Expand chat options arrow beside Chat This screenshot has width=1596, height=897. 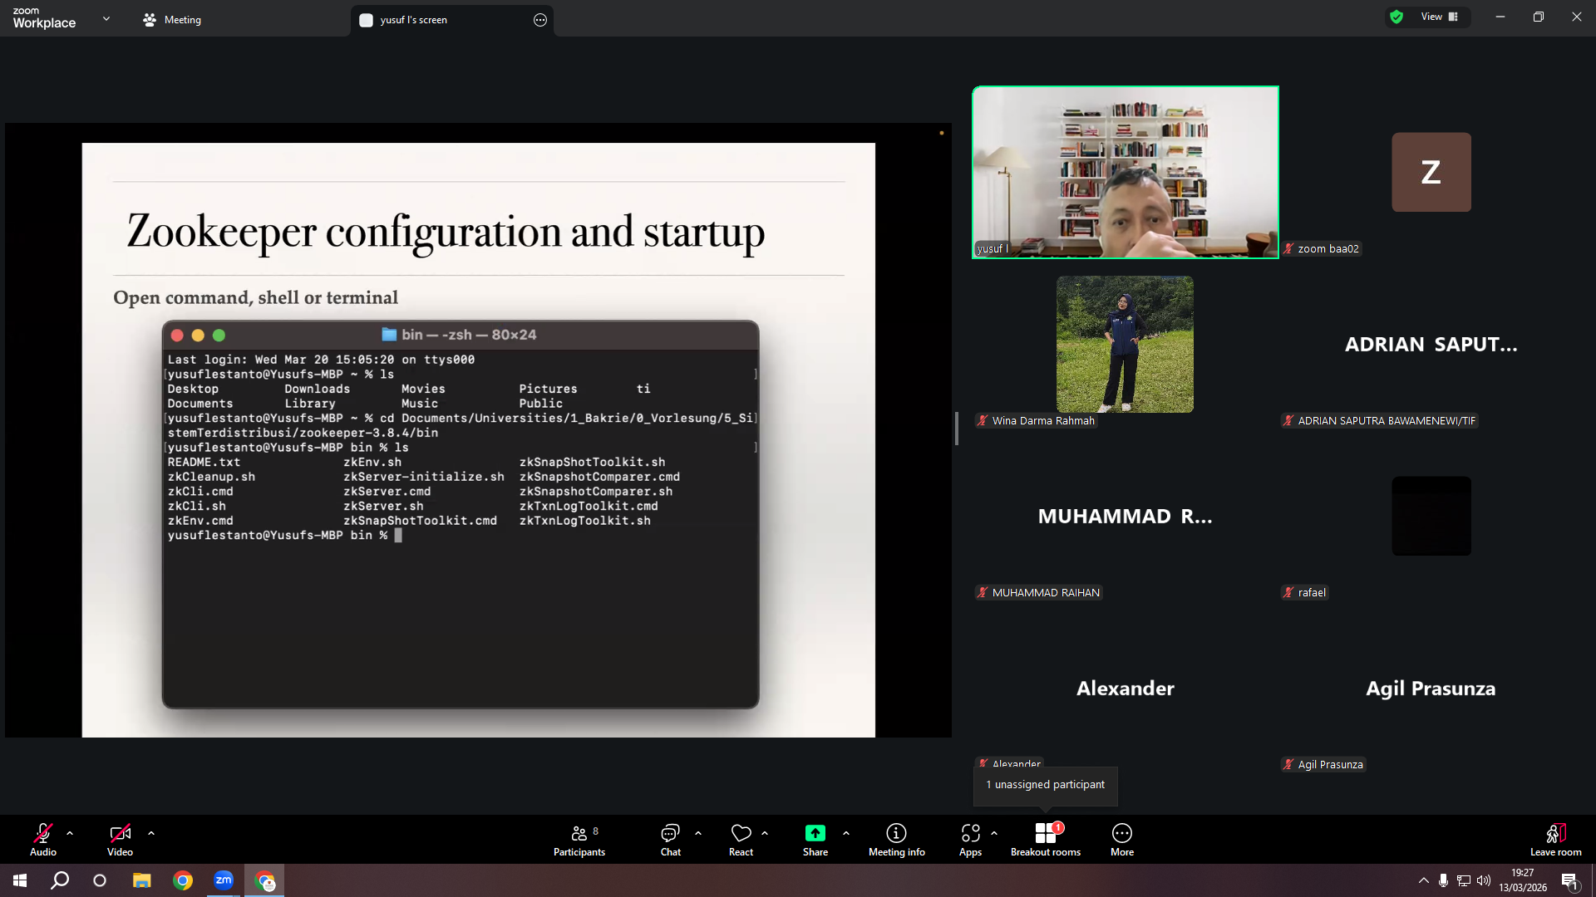[698, 833]
